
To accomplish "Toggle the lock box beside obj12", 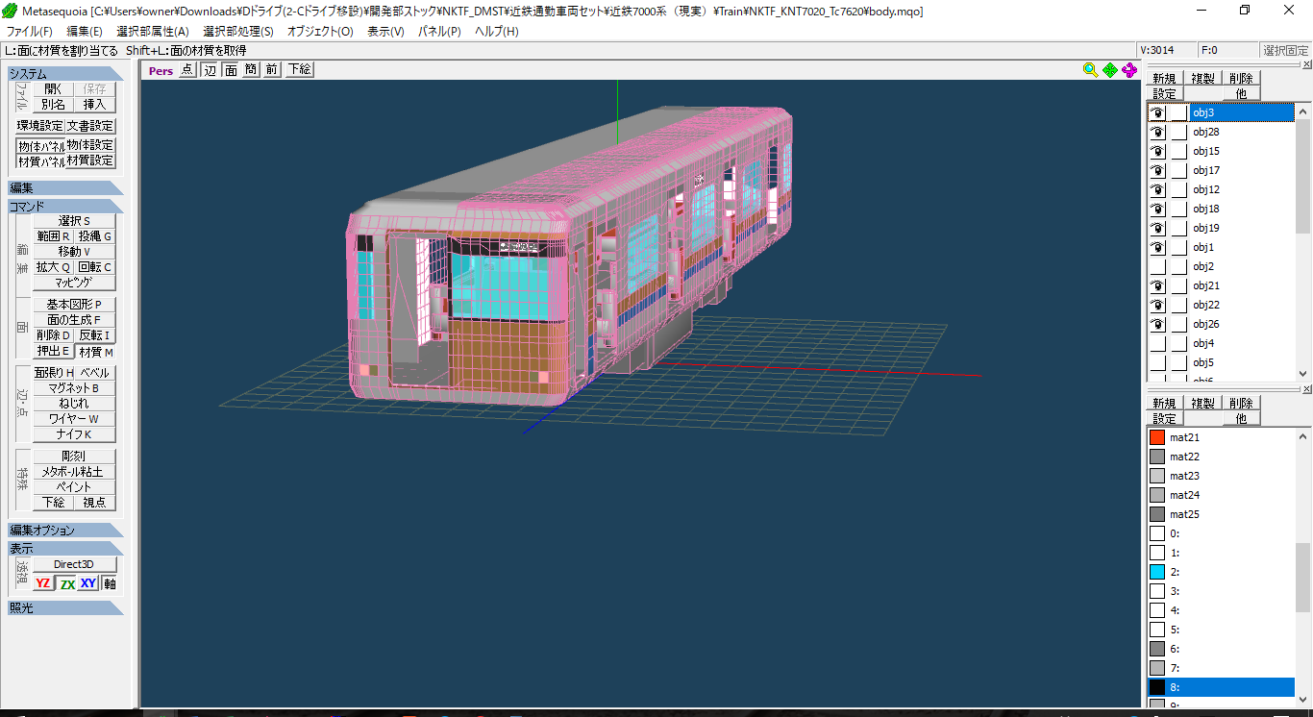I will pos(1178,189).
